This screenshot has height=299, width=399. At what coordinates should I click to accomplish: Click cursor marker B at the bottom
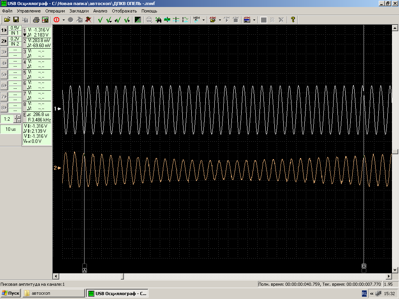click(364, 266)
